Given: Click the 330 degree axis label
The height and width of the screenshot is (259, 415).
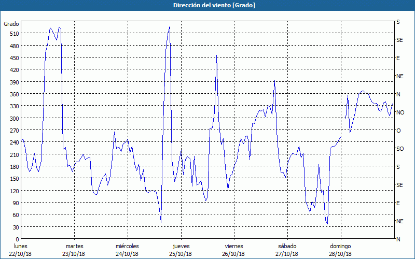Looking at the screenshot, I should click(x=14, y=106).
